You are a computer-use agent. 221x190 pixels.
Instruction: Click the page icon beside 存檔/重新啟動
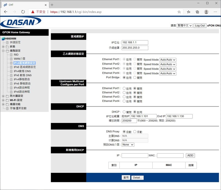point(7,108)
